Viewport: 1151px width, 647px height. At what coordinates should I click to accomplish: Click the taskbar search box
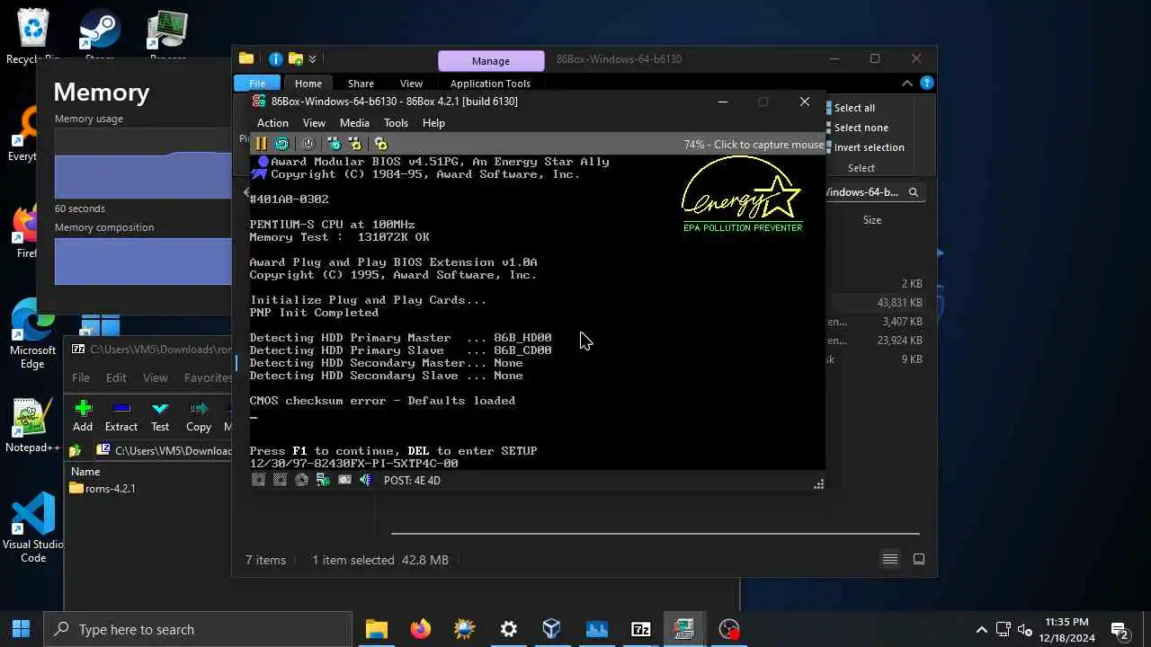[198, 629]
